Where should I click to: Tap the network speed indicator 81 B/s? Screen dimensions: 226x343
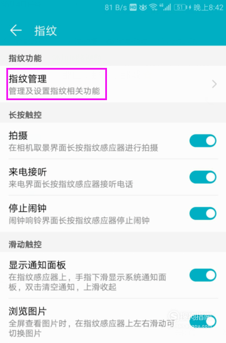tap(116, 7)
